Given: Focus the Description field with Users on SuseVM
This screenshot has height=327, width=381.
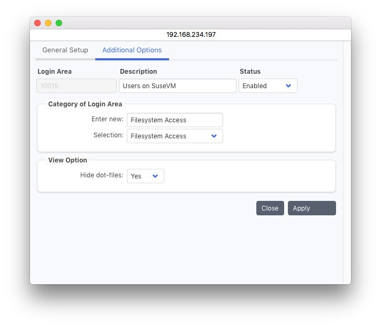Looking at the screenshot, I should [x=177, y=86].
